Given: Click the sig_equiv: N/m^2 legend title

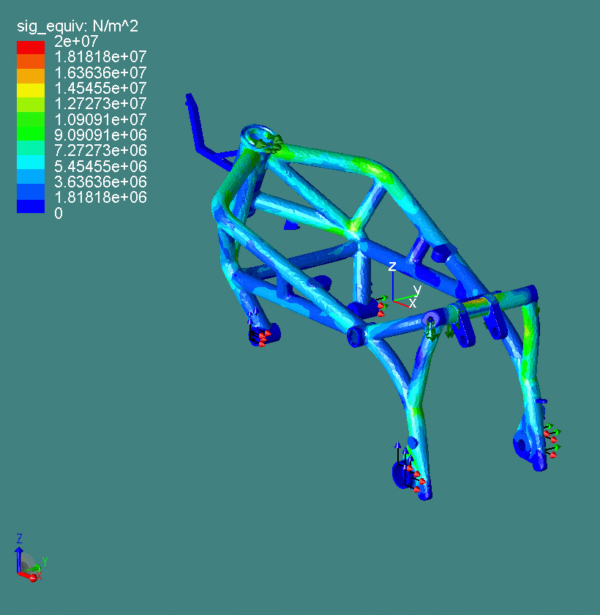Looking at the screenshot, I should (x=78, y=26).
